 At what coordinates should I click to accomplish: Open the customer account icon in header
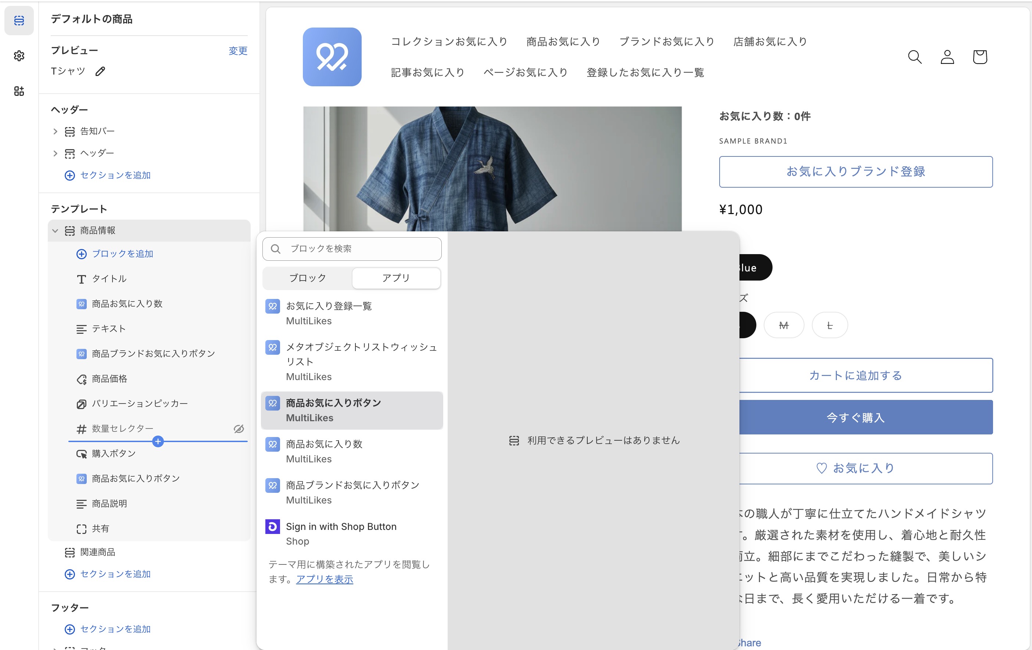[x=947, y=57]
